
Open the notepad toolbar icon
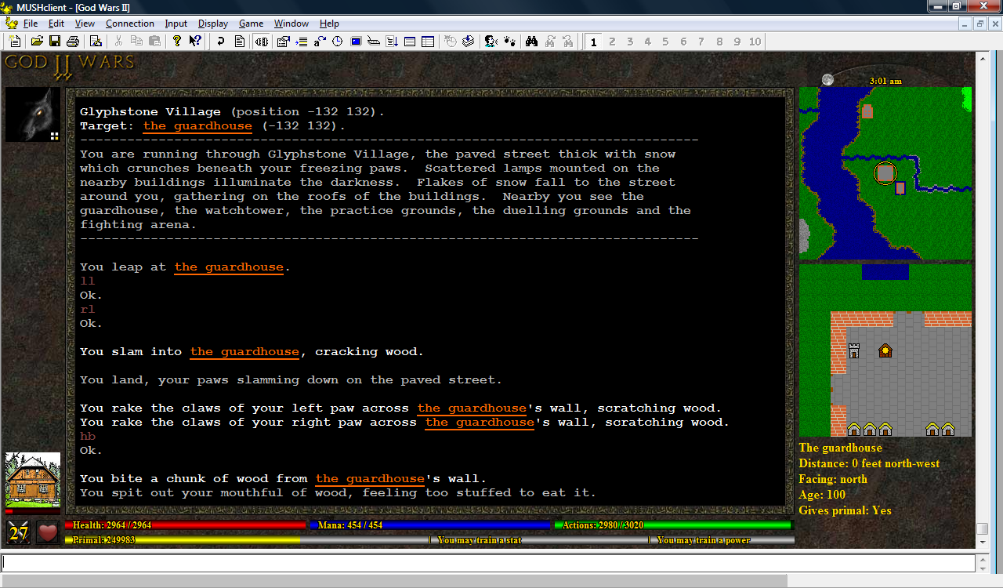point(96,42)
